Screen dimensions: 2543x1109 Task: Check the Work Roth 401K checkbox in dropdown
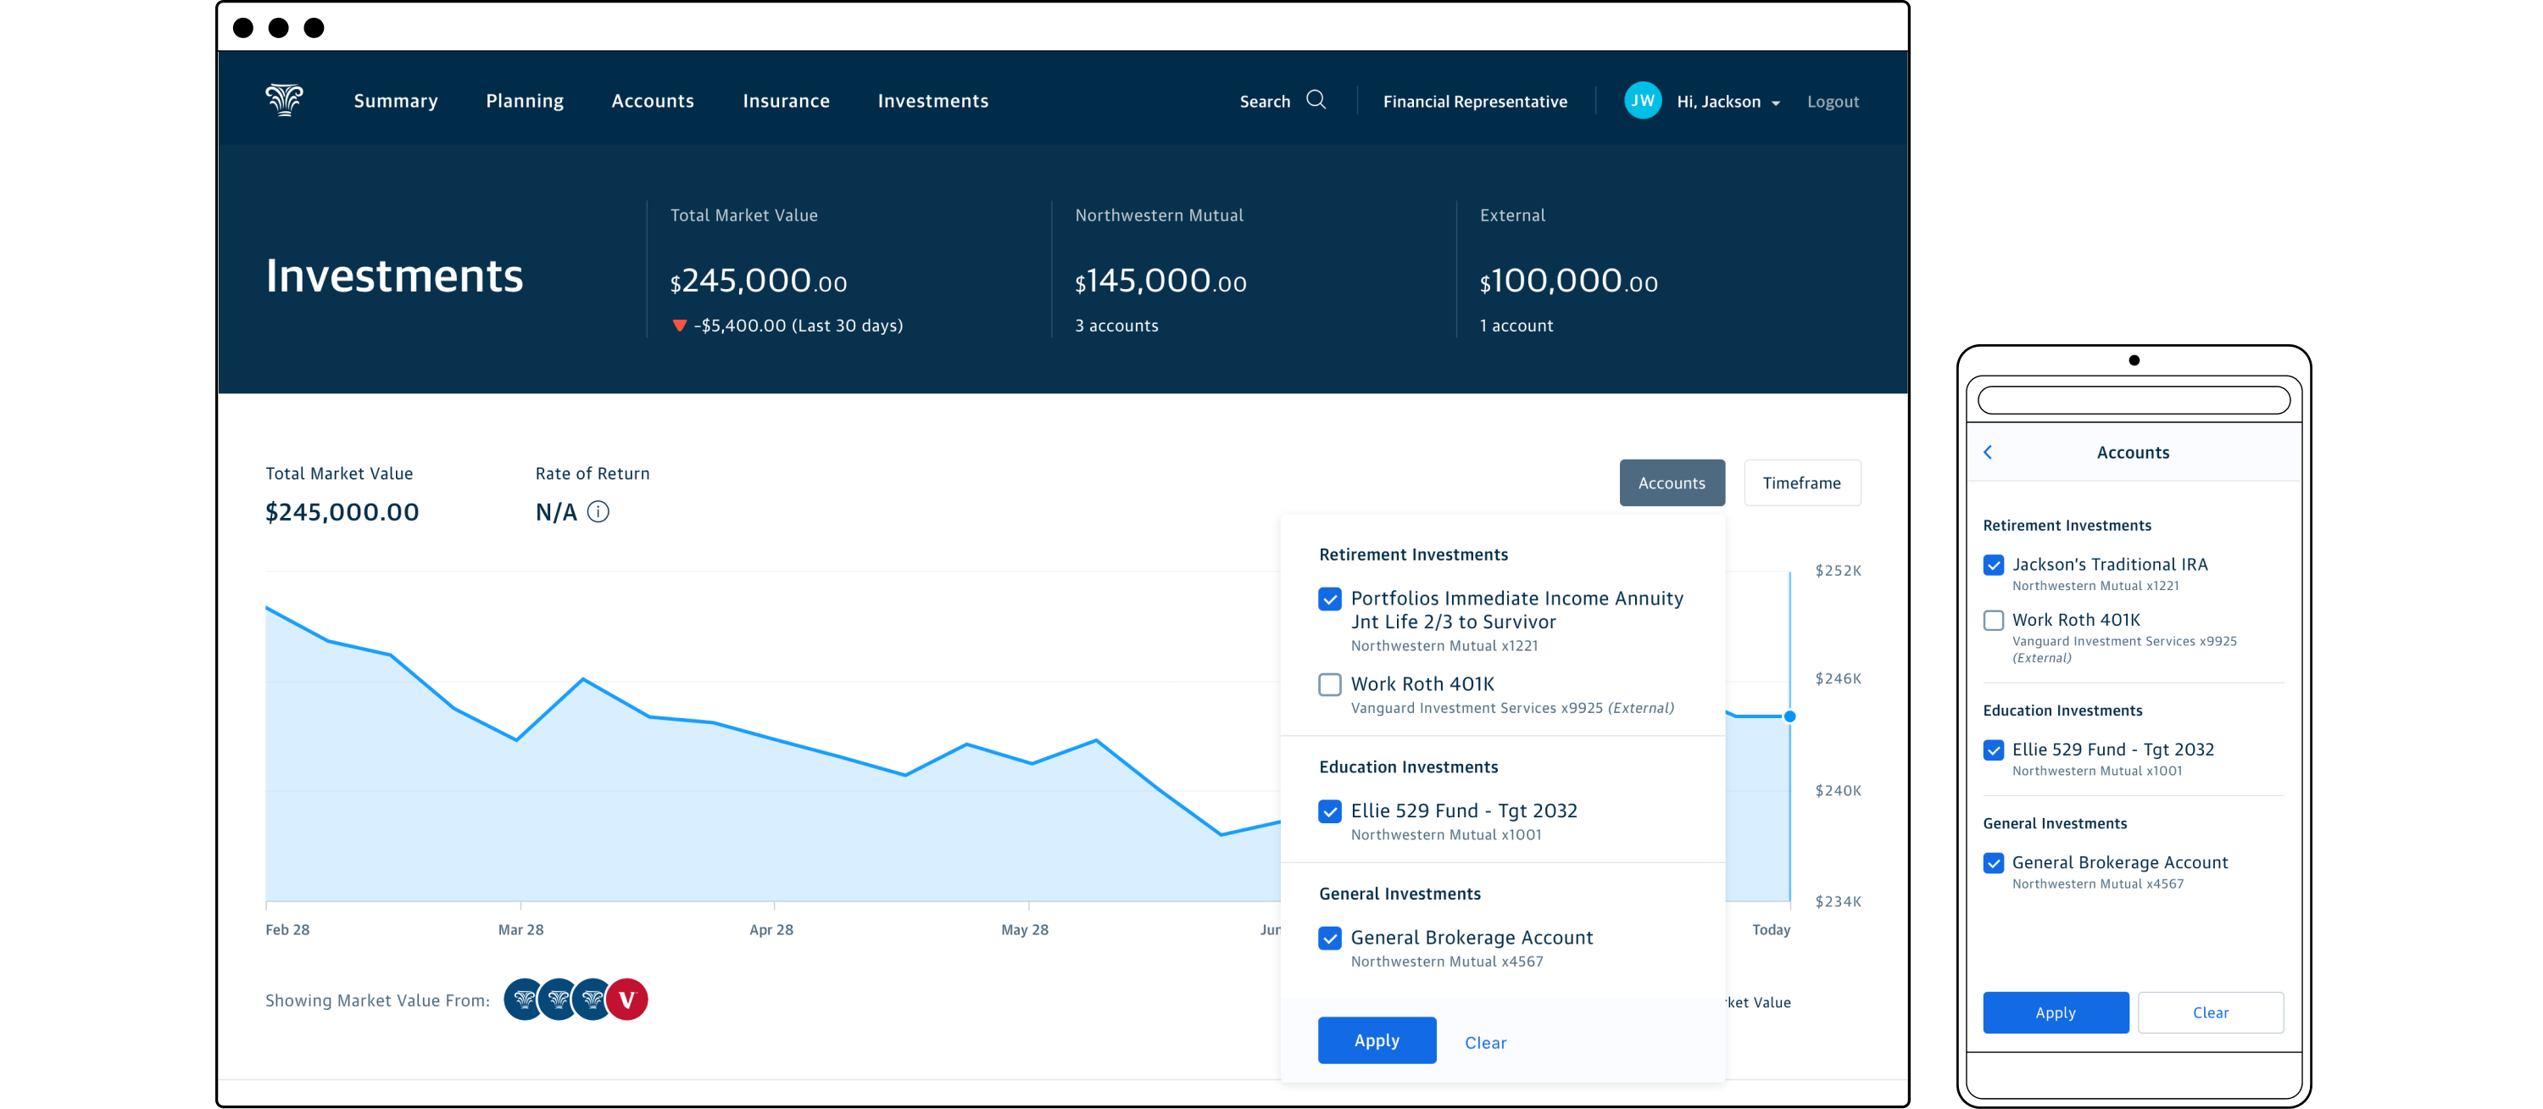tap(1330, 684)
